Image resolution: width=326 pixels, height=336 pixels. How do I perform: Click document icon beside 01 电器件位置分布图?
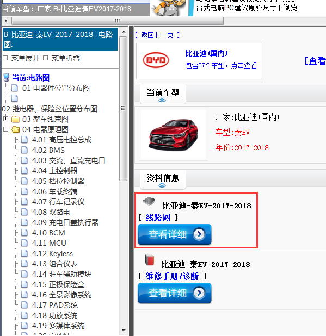[15, 88]
